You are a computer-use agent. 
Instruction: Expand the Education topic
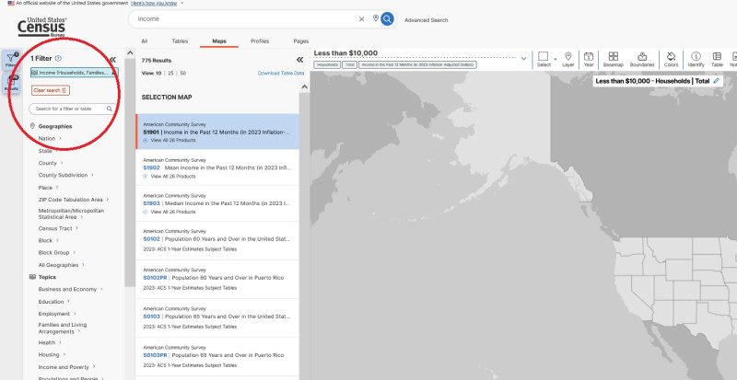tap(68, 302)
